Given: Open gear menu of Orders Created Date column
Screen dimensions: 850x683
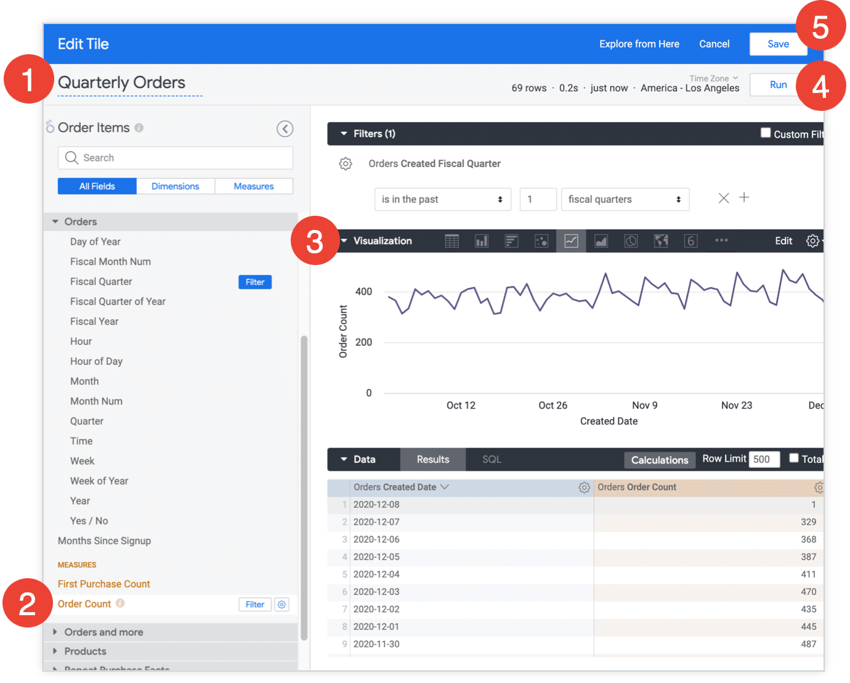Looking at the screenshot, I should click(x=584, y=488).
